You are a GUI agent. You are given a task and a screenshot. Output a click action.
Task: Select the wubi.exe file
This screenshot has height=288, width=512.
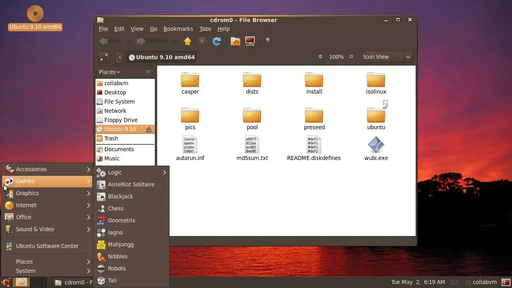(x=376, y=148)
